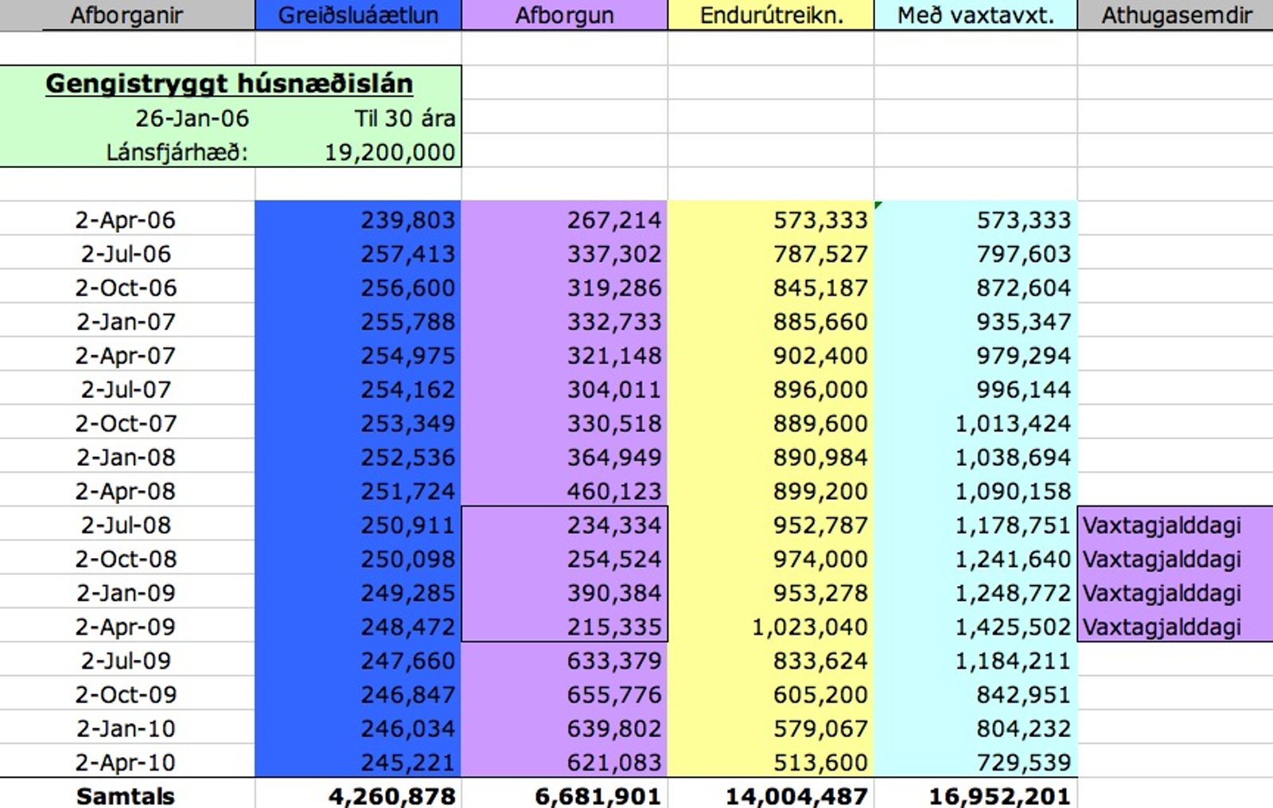Click cell with value 605,200

click(771, 694)
